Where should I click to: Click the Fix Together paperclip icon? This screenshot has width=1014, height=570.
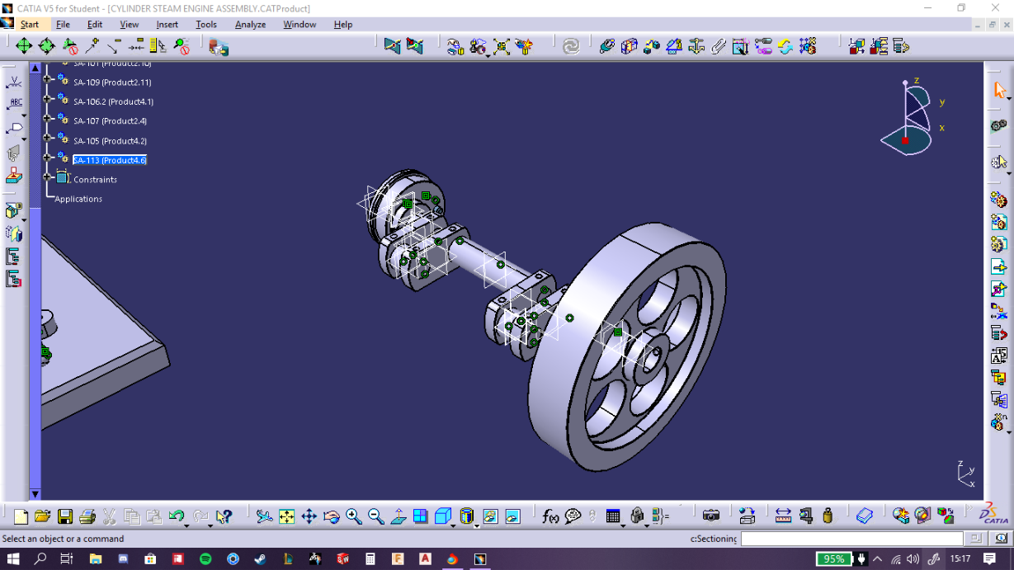pyautogui.click(x=719, y=46)
